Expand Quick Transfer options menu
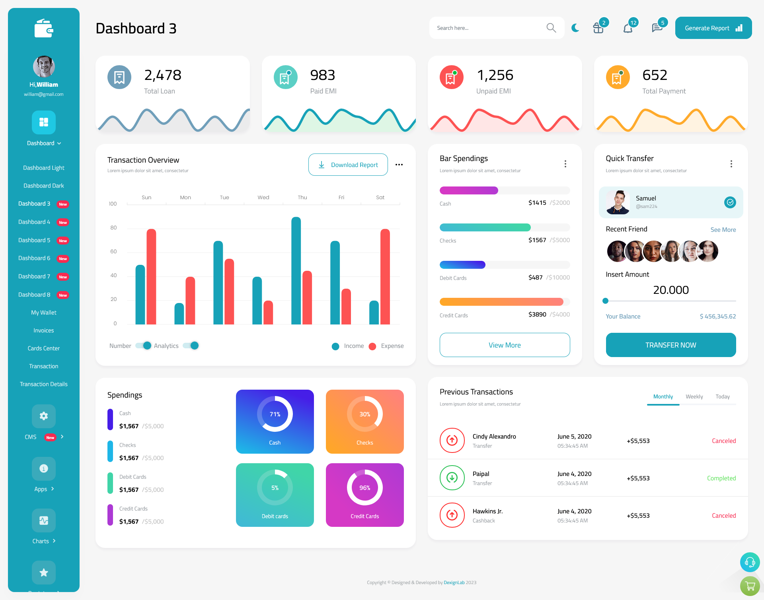This screenshot has width=764, height=600. tap(732, 163)
